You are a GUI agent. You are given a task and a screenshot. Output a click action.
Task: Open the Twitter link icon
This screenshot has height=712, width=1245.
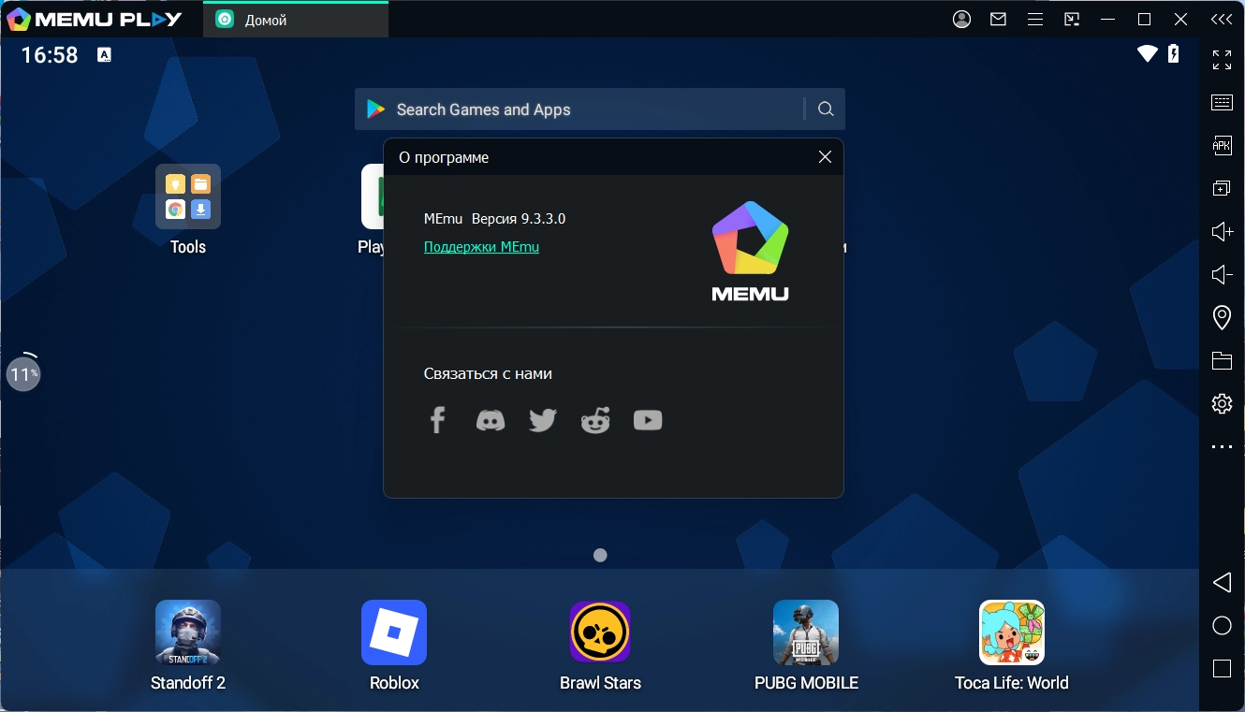tap(542, 420)
